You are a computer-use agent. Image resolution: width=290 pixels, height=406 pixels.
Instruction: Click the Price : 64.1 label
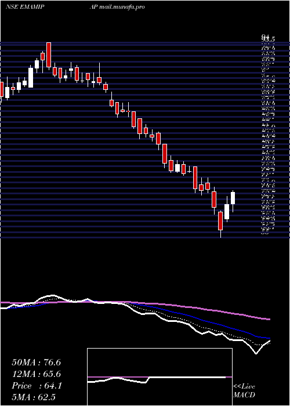[x=37, y=386]
